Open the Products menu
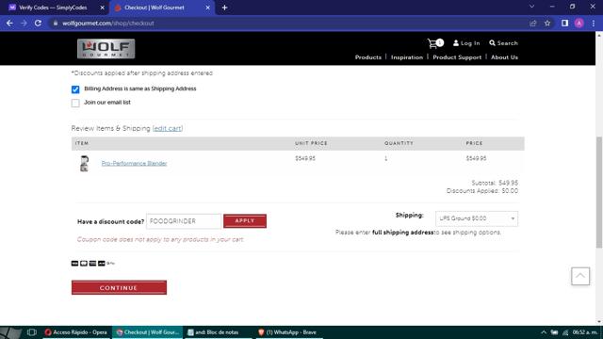603x339 pixels. pyautogui.click(x=368, y=57)
